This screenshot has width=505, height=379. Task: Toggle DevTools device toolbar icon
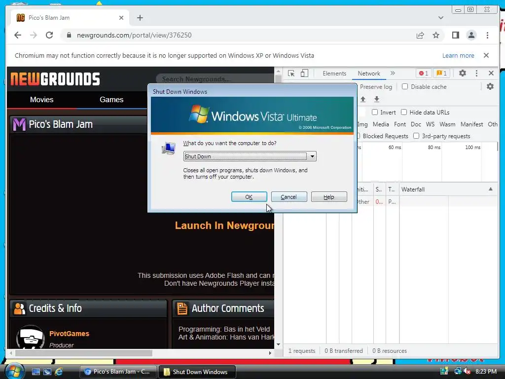click(304, 74)
